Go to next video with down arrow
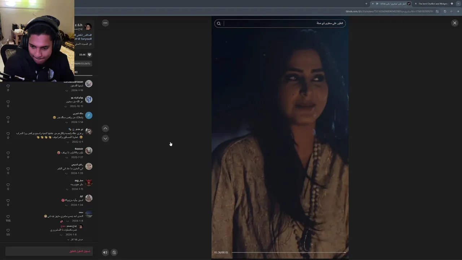 point(105,138)
